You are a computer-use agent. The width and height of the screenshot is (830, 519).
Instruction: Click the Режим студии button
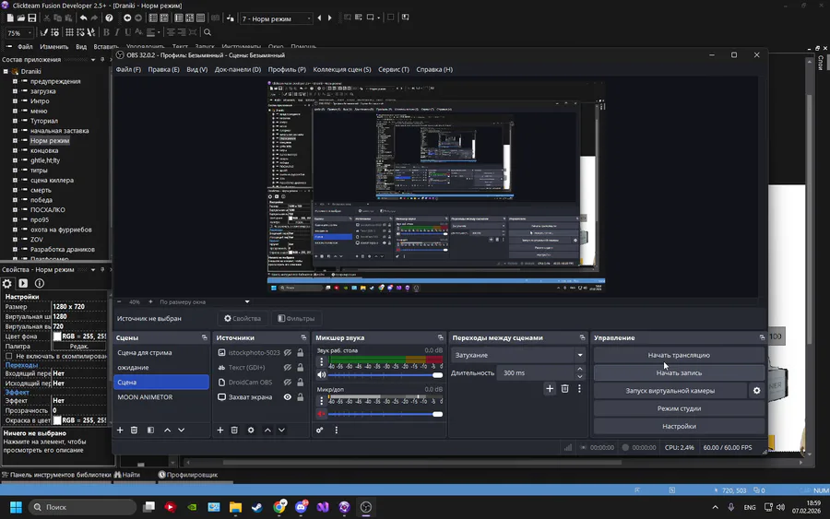[679, 408]
